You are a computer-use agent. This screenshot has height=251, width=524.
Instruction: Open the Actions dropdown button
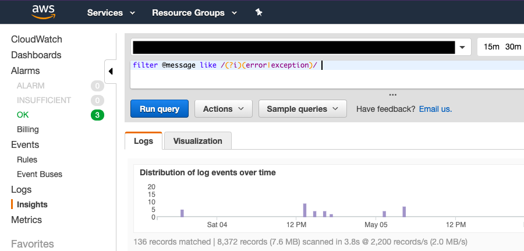tap(223, 109)
